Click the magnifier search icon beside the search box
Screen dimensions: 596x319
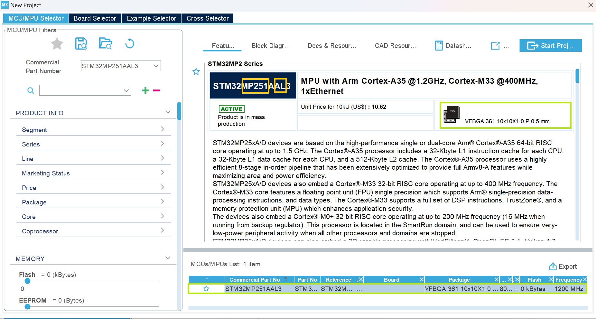[x=31, y=91]
